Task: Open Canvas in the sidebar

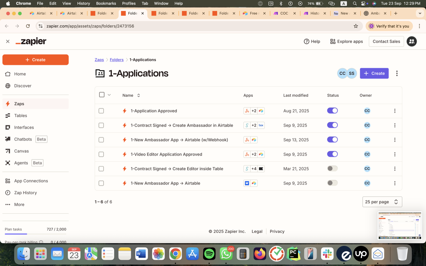Action: pyautogui.click(x=35, y=151)
